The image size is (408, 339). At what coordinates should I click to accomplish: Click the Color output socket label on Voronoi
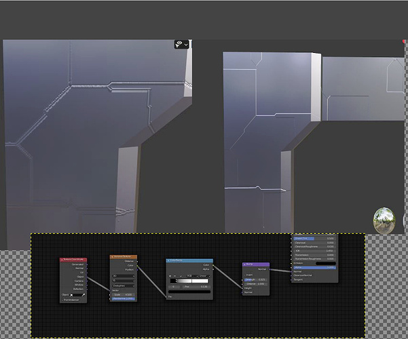click(130, 265)
